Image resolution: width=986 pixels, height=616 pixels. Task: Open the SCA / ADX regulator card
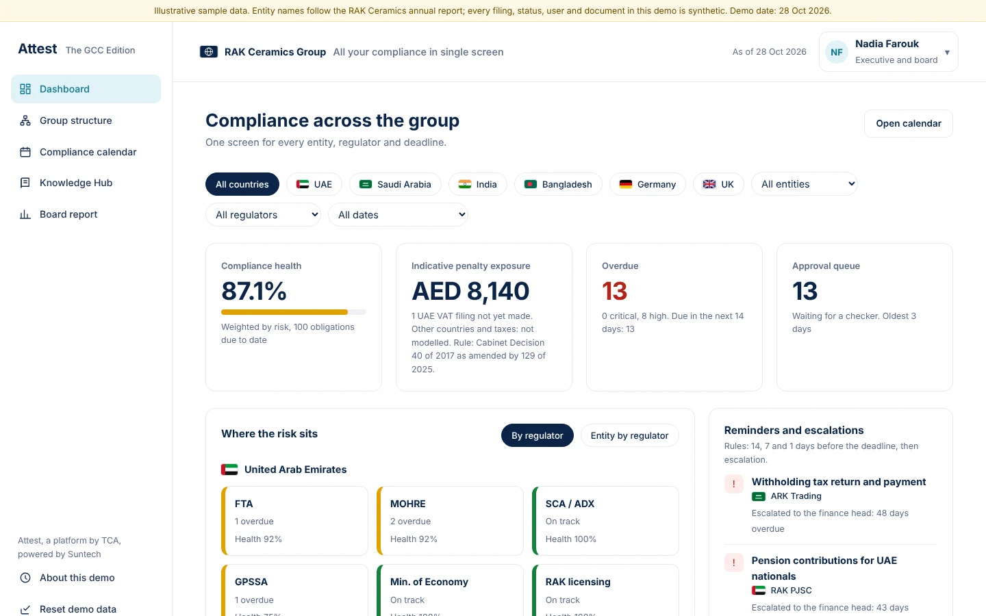pyautogui.click(x=605, y=521)
